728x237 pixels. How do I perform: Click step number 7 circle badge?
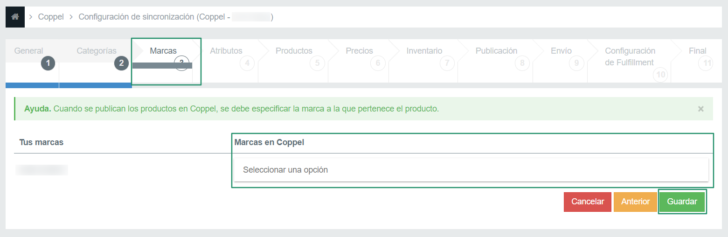point(447,63)
